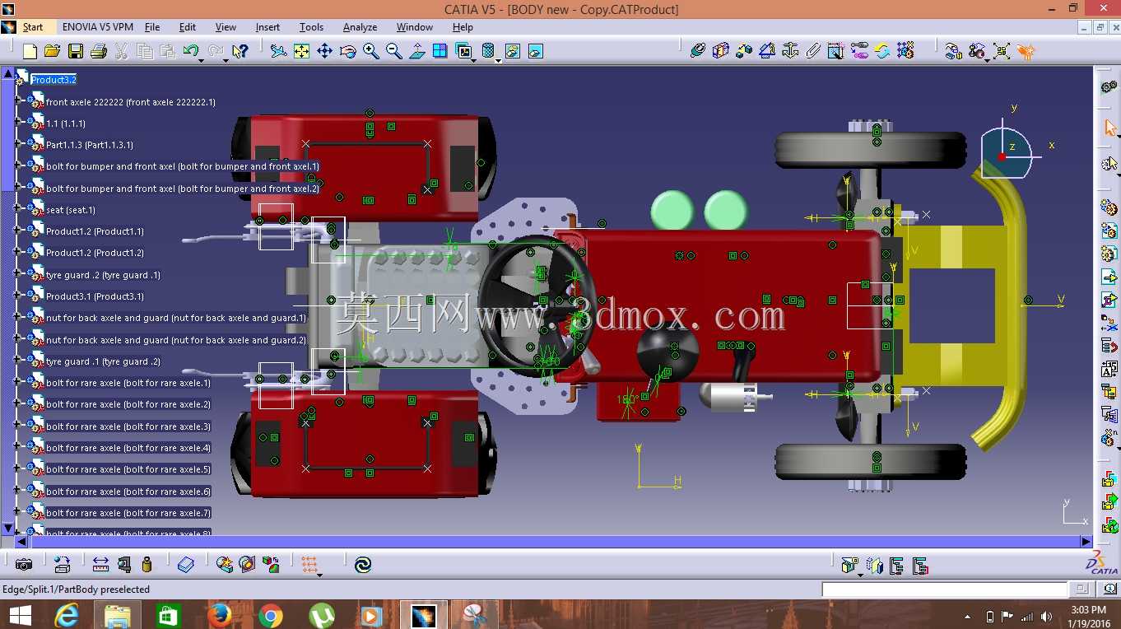Select nut for back axele and guard.1

(176, 318)
